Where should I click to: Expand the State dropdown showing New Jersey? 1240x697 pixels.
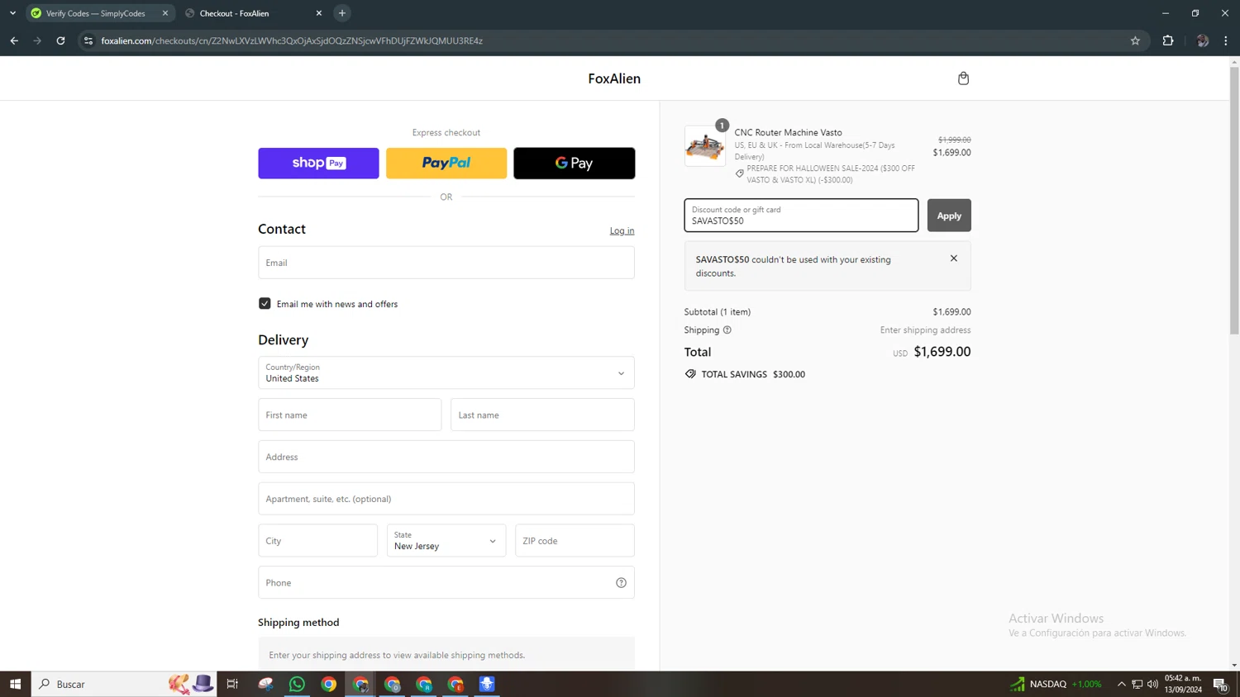pos(446,541)
